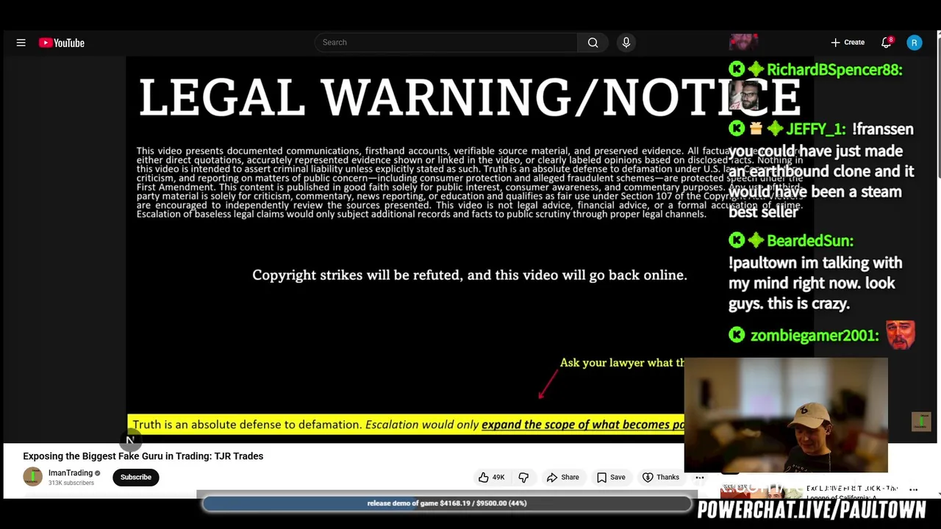Viewport: 941px width, 529px height.
Task: Open the YouTube hamburger guide menu
Action: tap(21, 43)
